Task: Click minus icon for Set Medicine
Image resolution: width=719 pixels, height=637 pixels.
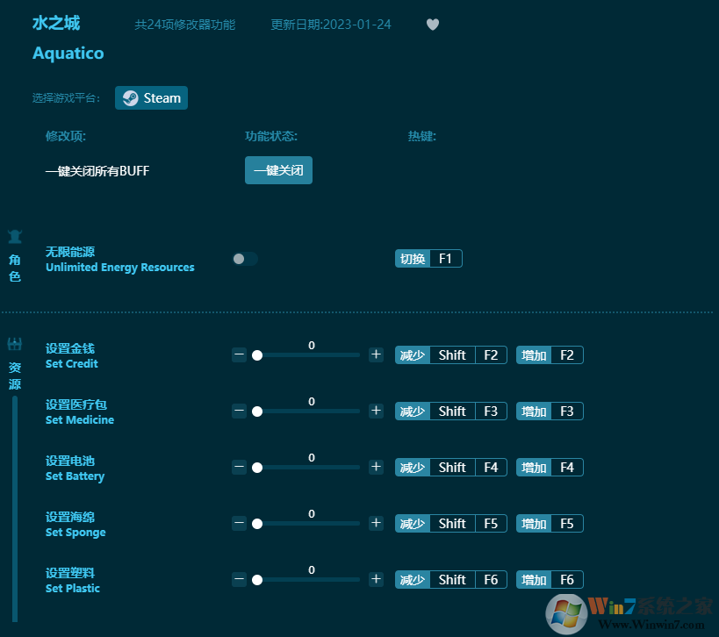Action: [x=239, y=412]
